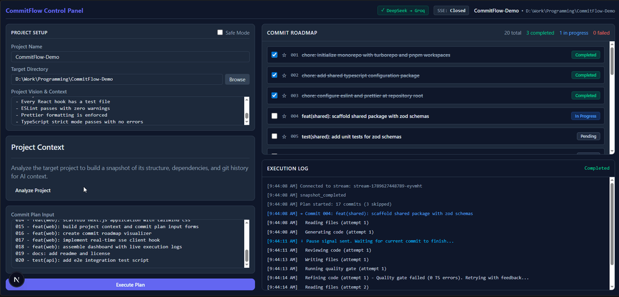Click the 'Running quality gate' log line
Image resolution: width=619 pixels, height=297 pixels.
point(326,269)
